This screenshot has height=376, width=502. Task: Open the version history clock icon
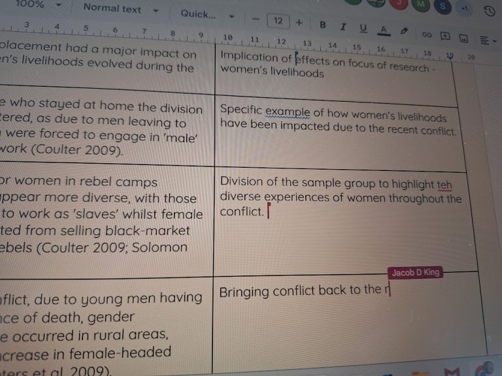489,10
